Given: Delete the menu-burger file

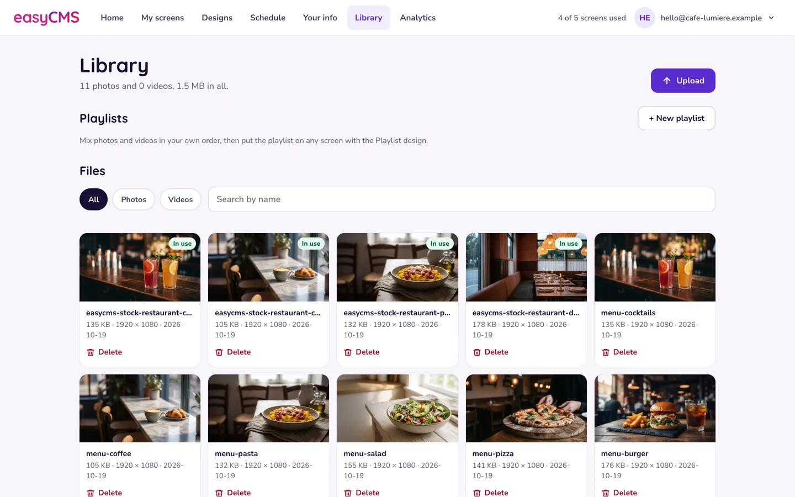Looking at the screenshot, I should coord(619,492).
